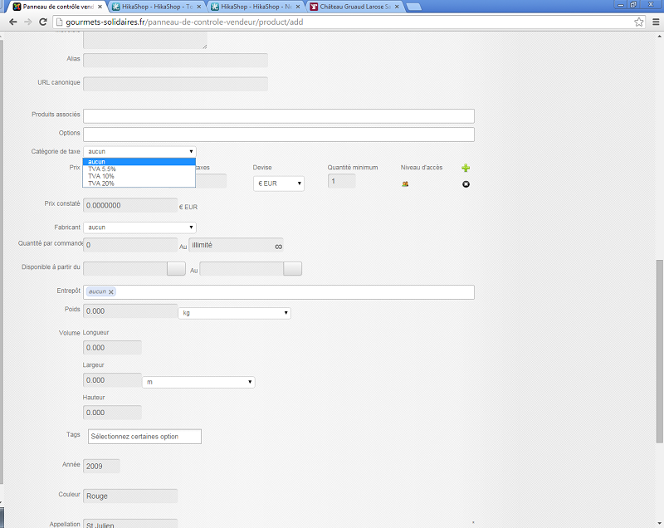Viewport: 664px width, 528px height.
Task: Bookmark page with the star icon
Action: tap(638, 22)
